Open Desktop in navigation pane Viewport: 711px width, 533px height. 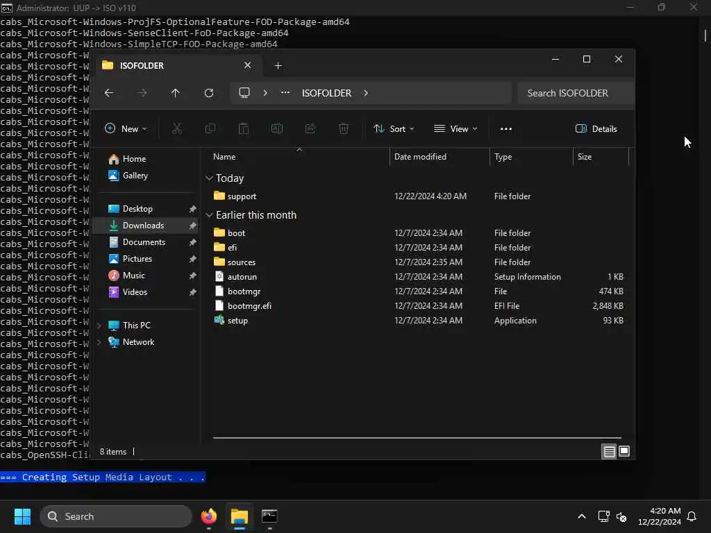pos(145,209)
